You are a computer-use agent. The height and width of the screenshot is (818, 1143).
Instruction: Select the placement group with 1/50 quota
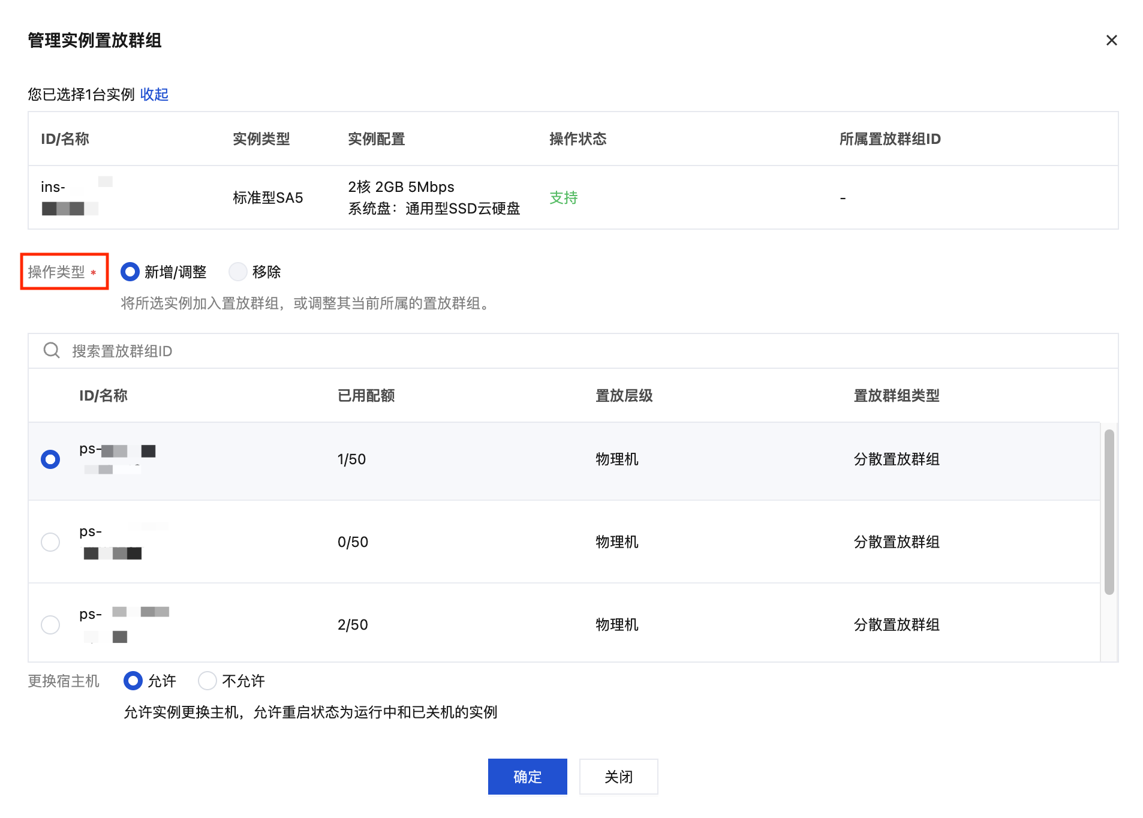click(x=50, y=459)
